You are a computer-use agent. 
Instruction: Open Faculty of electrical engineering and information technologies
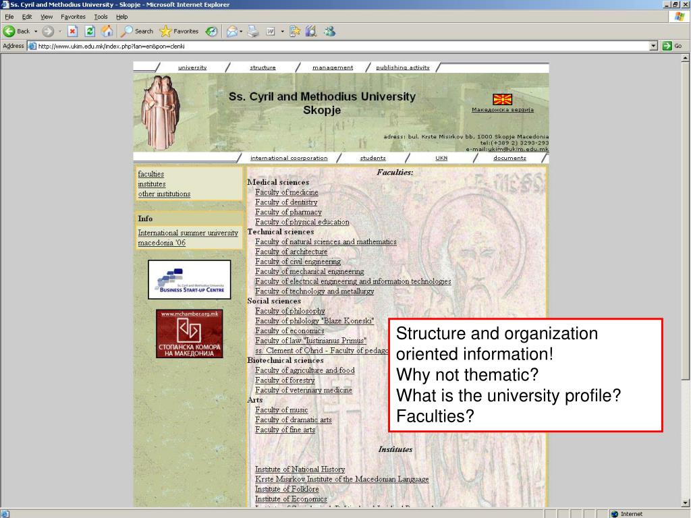353,281
